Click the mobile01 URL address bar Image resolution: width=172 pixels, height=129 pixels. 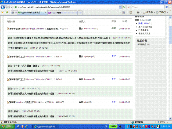coord(68,7)
